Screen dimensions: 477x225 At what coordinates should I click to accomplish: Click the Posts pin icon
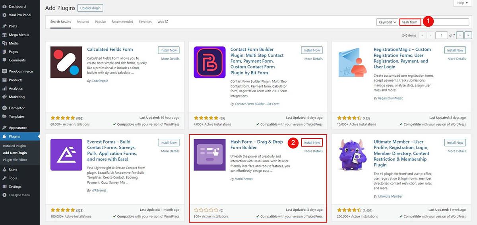[x=4, y=26]
